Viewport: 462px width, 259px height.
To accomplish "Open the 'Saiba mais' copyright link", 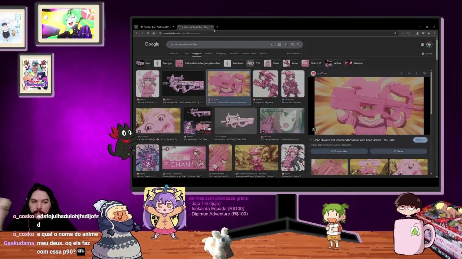I will click(346, 145).
